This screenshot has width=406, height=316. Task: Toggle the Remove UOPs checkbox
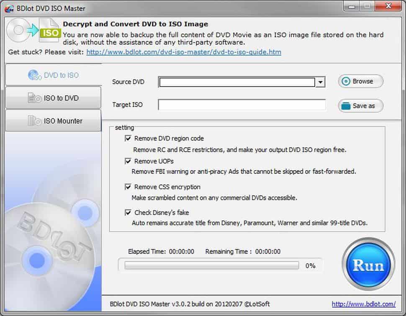tap(128, 161)
